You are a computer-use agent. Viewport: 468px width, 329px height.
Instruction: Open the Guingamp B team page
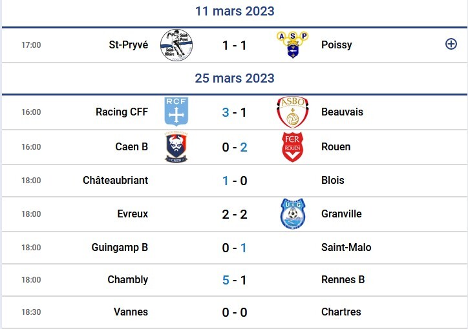pos(121,248)
